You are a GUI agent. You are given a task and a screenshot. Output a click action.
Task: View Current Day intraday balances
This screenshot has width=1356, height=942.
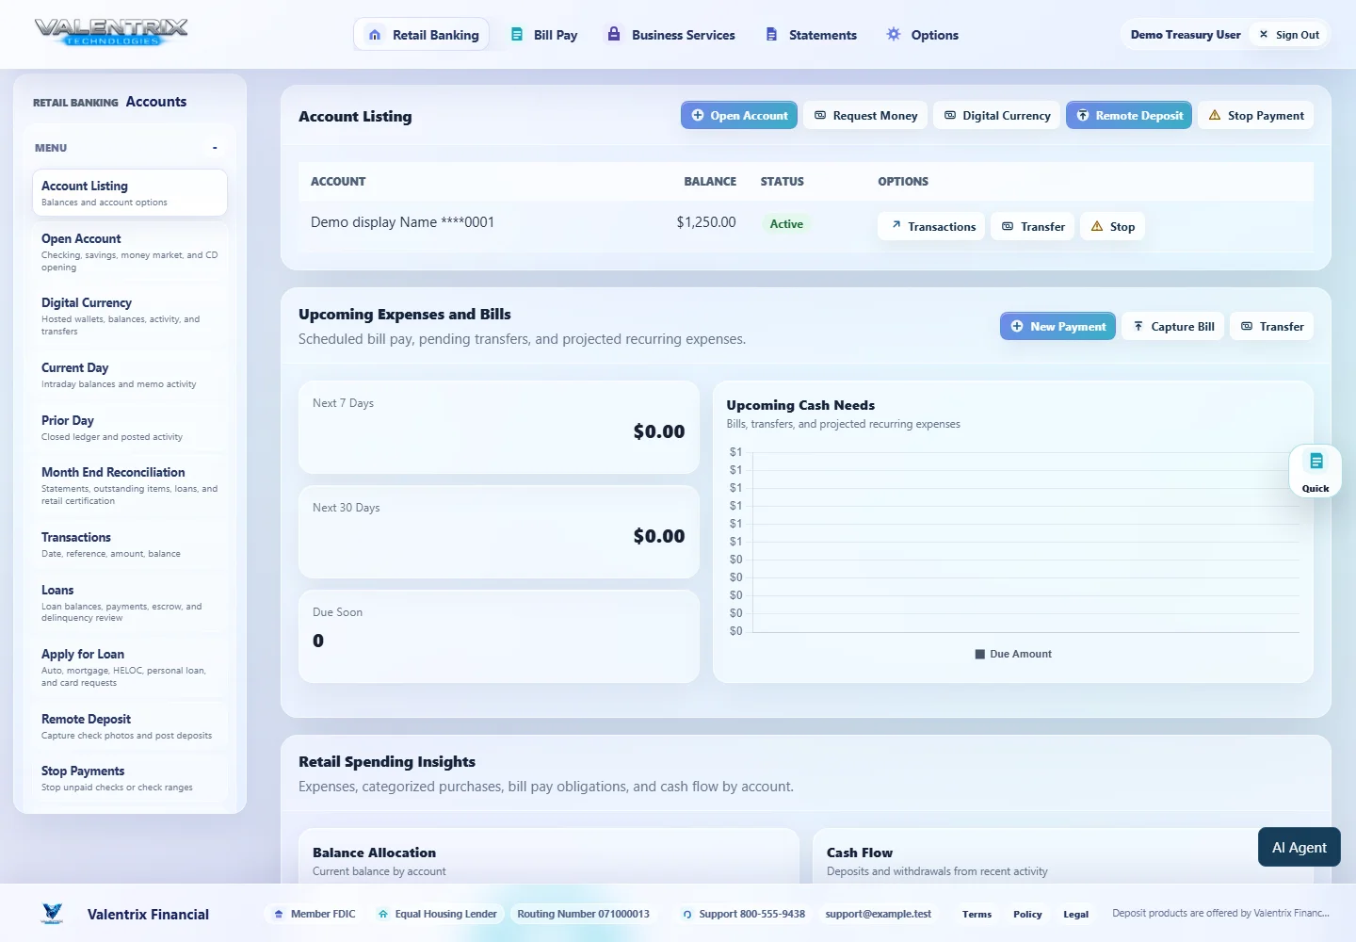click(130, 375)
